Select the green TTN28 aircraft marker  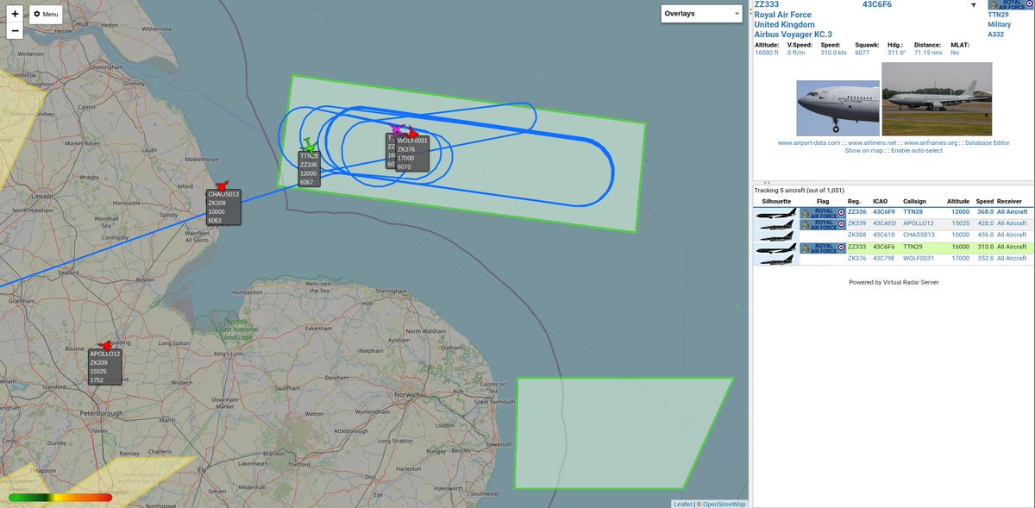[x=310, y=145]
